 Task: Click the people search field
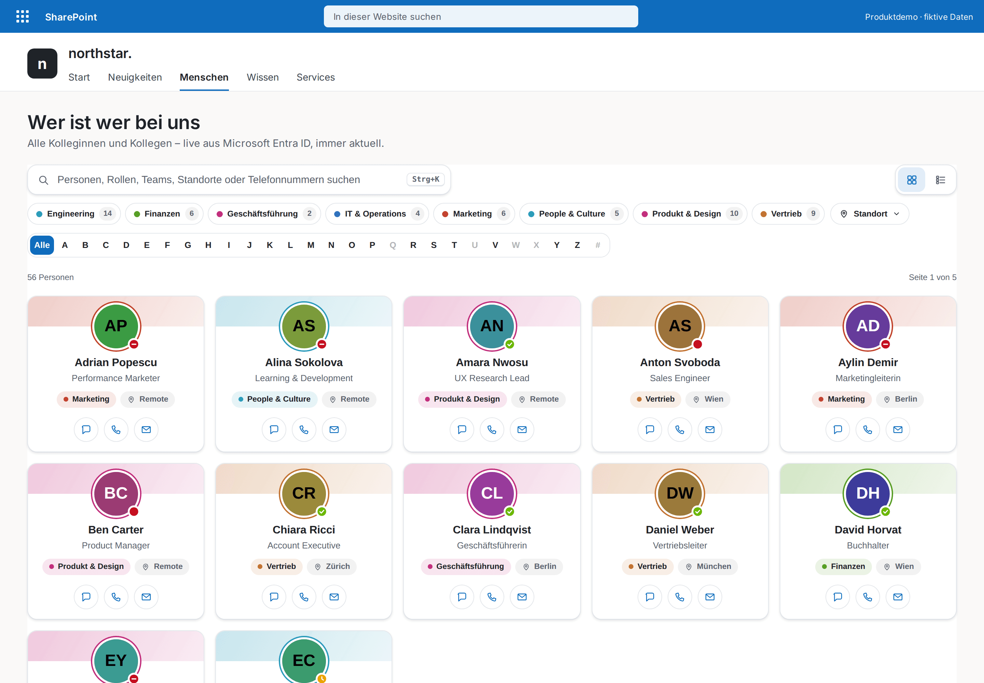[239, 180]
